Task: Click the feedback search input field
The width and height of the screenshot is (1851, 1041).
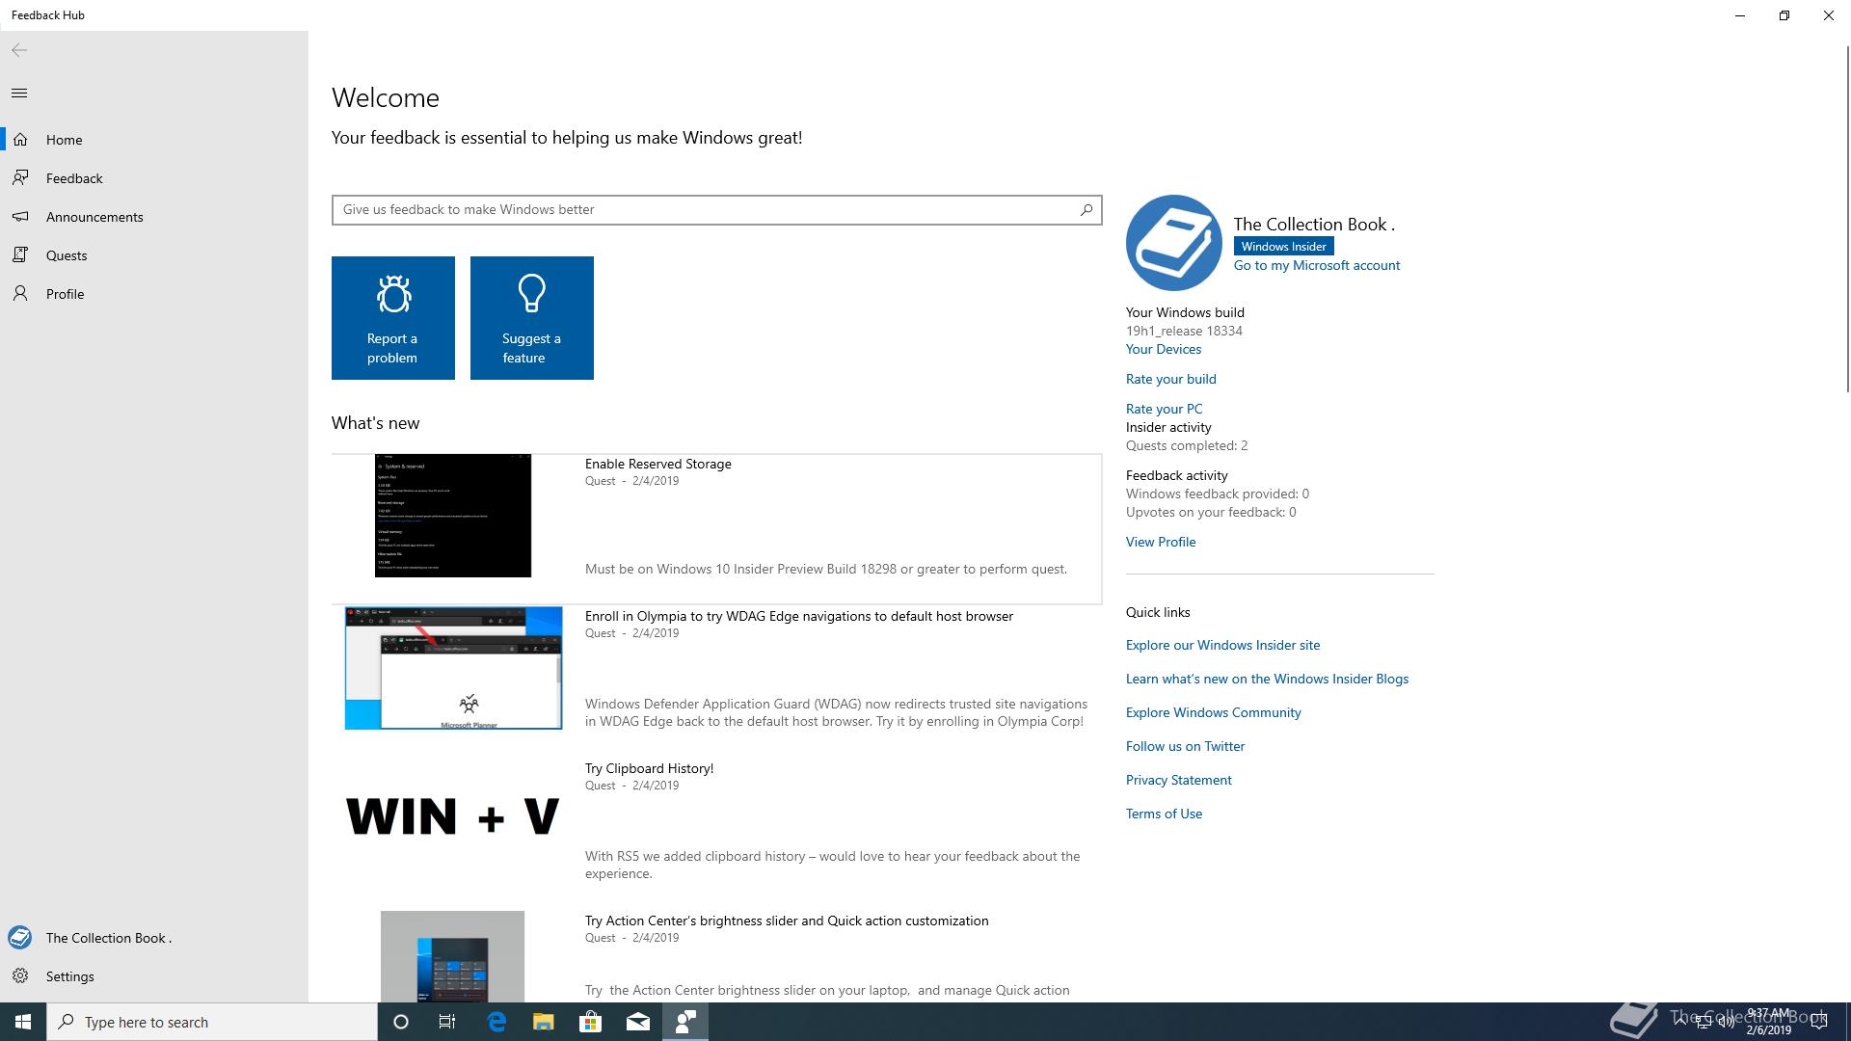Action: pos(717,210)
